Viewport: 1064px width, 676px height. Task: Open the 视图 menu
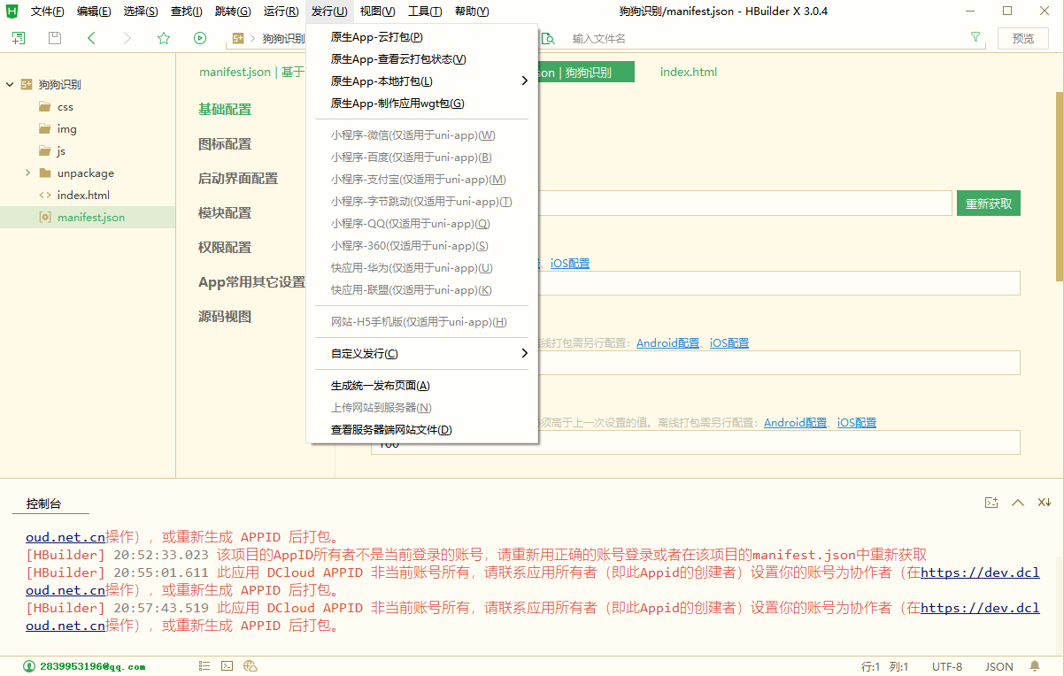[378, 12]
